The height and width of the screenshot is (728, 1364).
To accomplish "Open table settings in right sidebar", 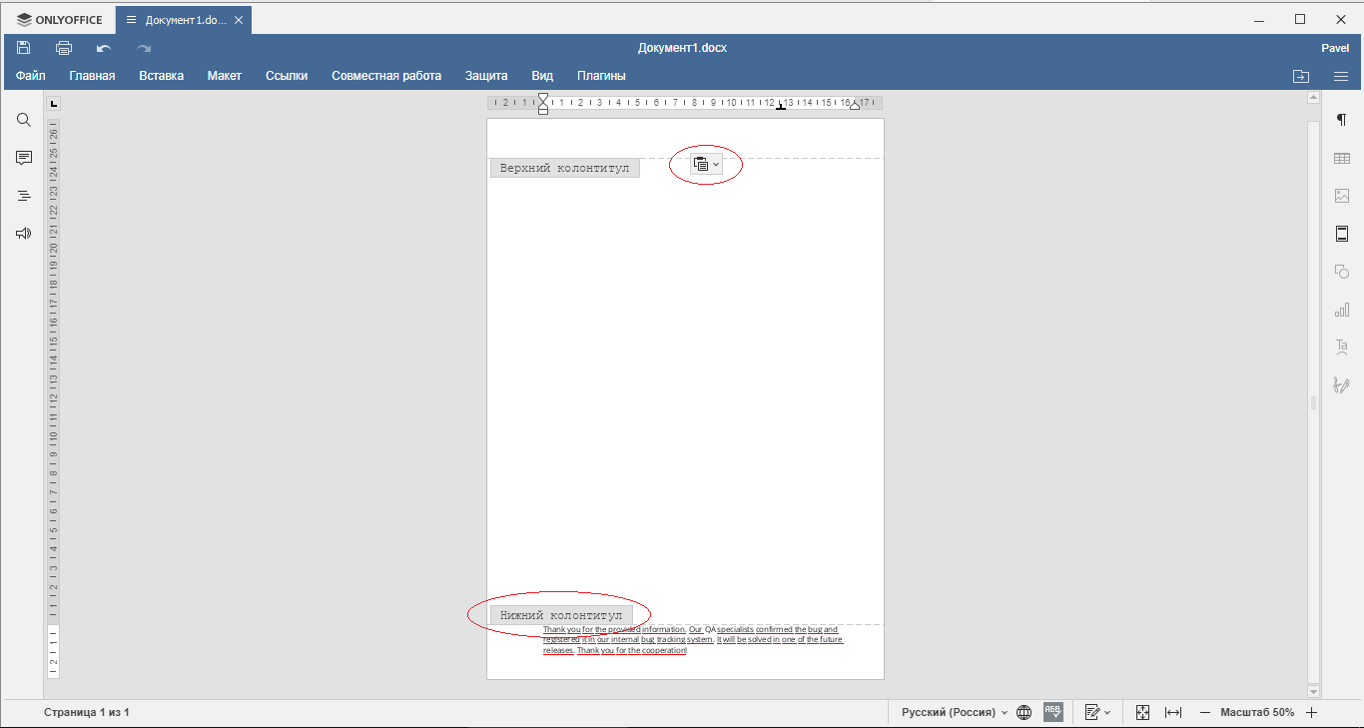I will click(1342, 158).
